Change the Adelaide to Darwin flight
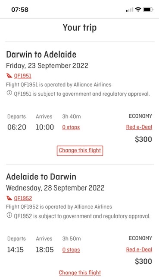Viewport: 159px width, 277px height. [x=80, y=273]
